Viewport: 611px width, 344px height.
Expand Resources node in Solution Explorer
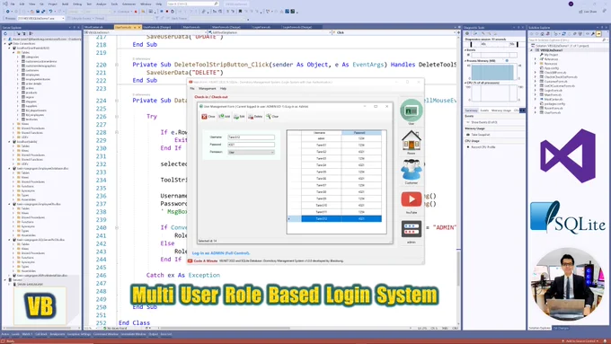click(x=536, y=64)
